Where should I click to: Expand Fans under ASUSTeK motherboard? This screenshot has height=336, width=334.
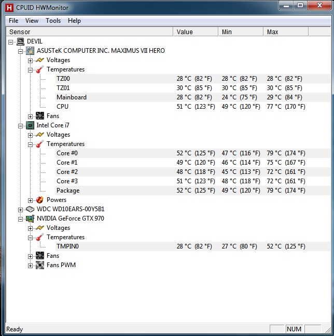click(x=30, y=116)
